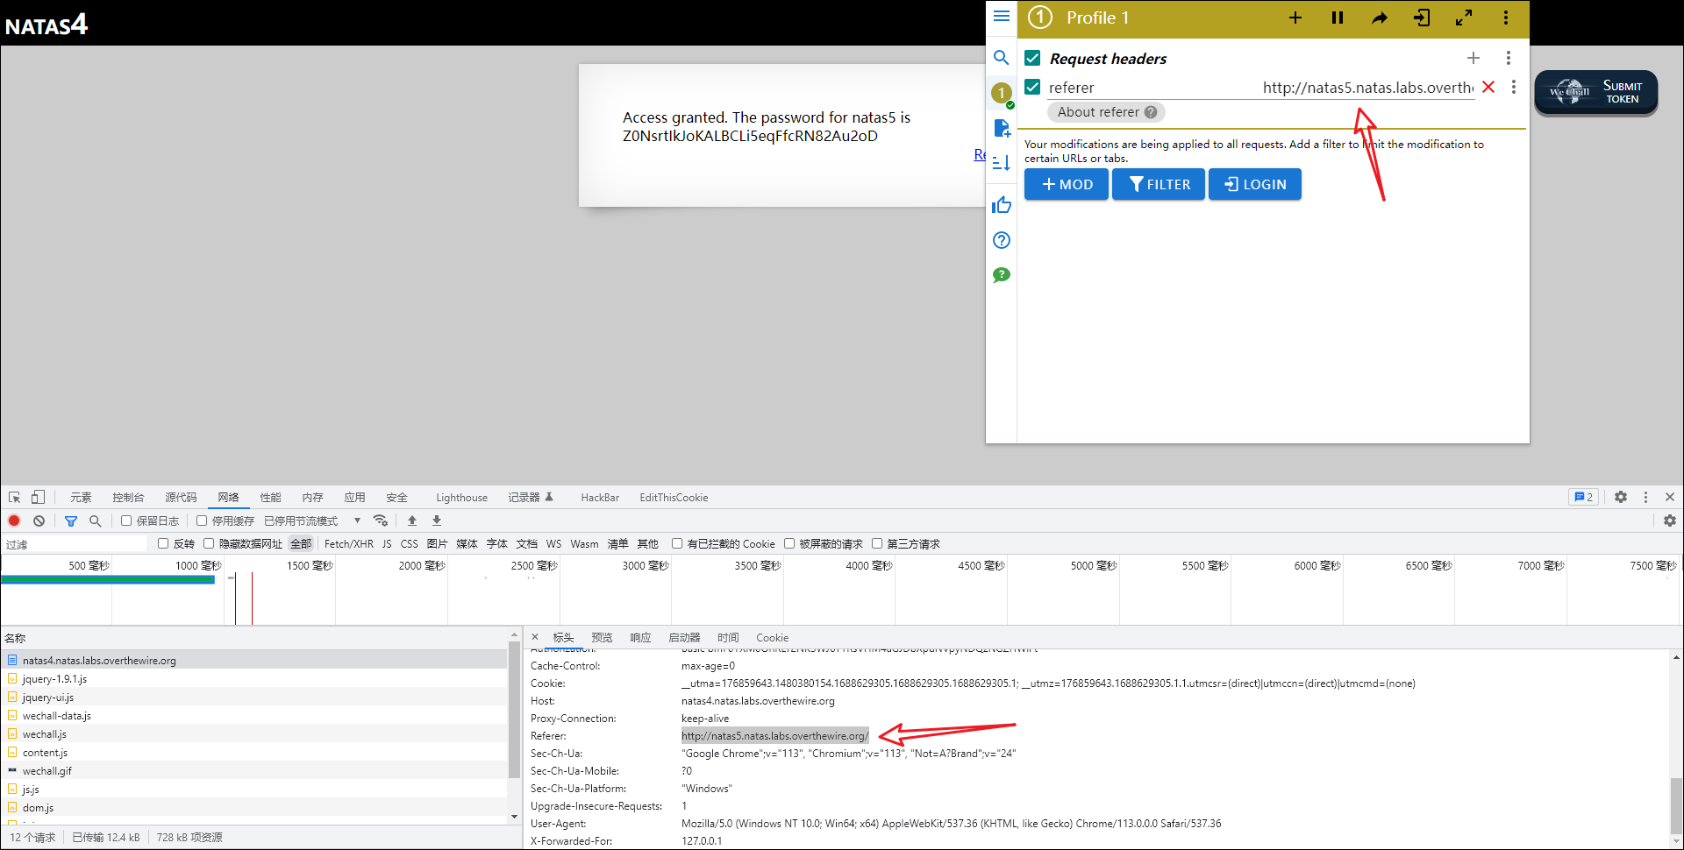The image size is (1684, 850).
Task: Toggle the Request headers checkbox
Action: click(1032, 58)
